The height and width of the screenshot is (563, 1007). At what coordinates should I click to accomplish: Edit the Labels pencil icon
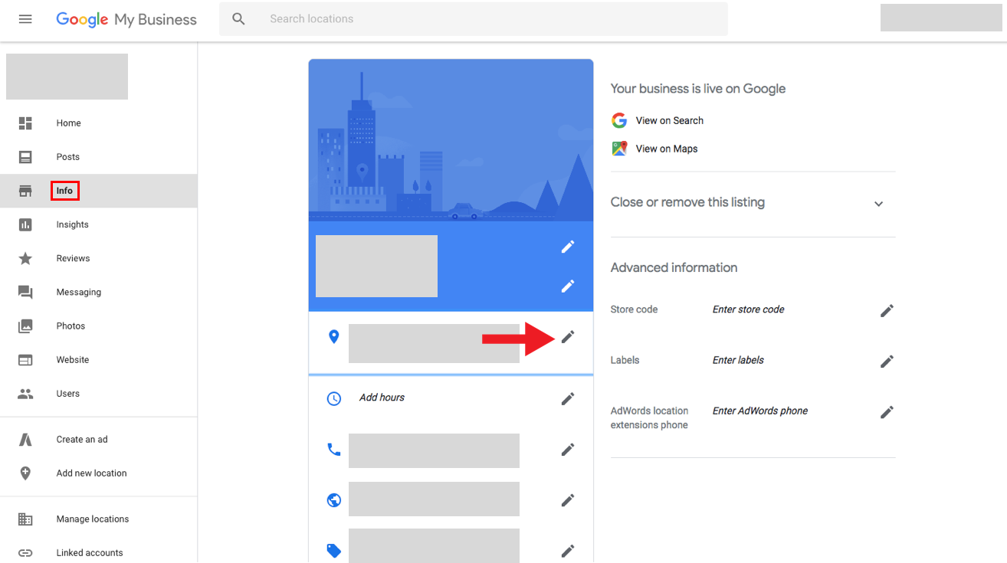(887, 361)
